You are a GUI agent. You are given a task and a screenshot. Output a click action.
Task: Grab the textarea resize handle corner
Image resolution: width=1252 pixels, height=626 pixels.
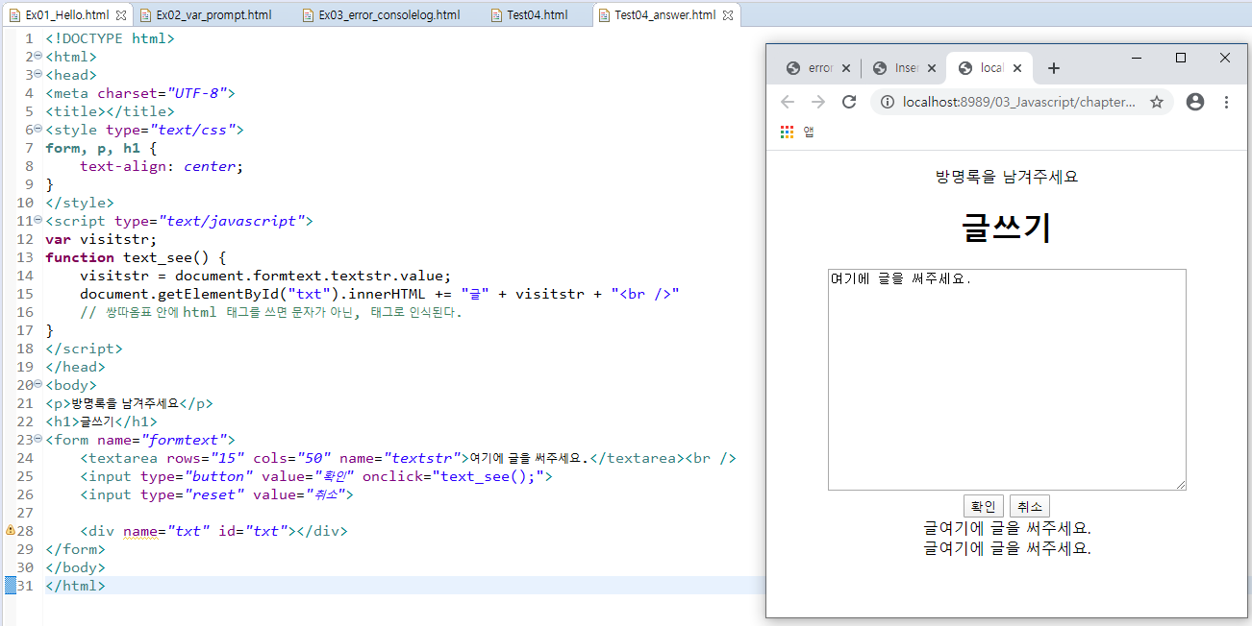pyautogui.click(x=1181, y=484)
